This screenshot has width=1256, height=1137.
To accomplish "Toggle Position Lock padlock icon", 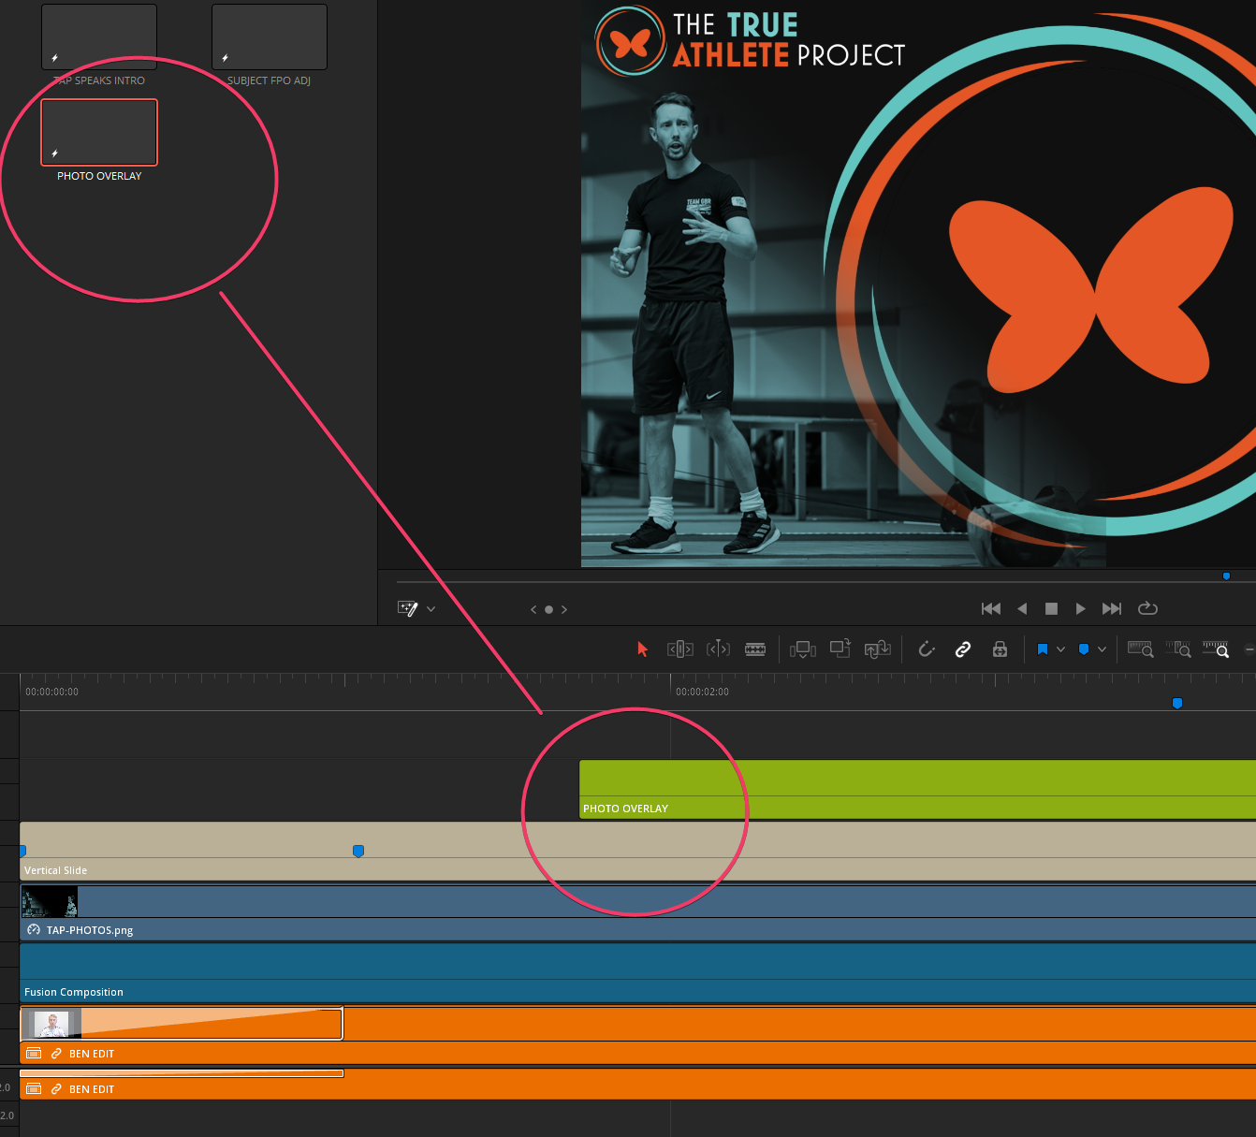I will point(1000,649).
